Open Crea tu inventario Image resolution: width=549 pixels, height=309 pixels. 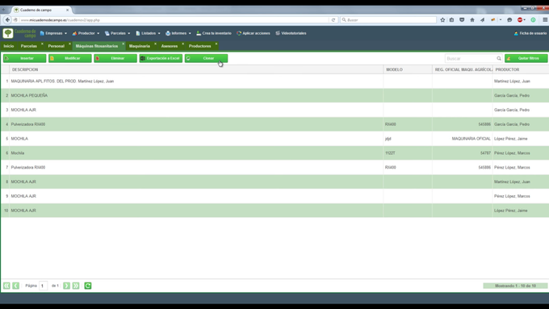pos(214,33)
